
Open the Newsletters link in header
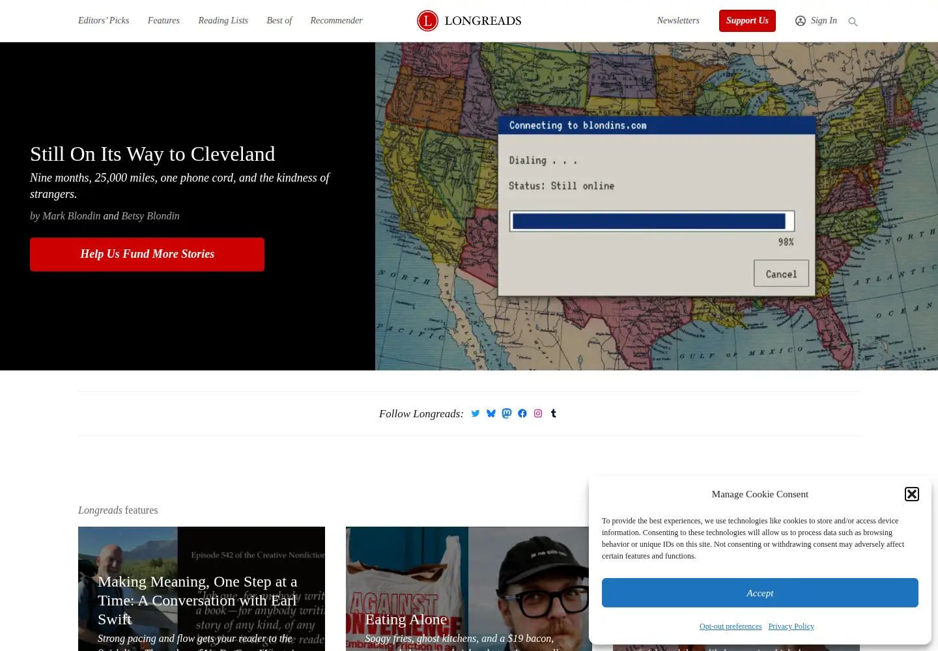click(678, 21)
